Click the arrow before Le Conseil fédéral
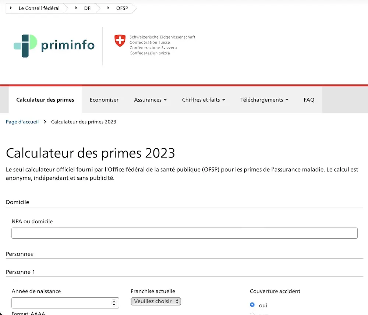The image size is (368, 315). point(11,8)
